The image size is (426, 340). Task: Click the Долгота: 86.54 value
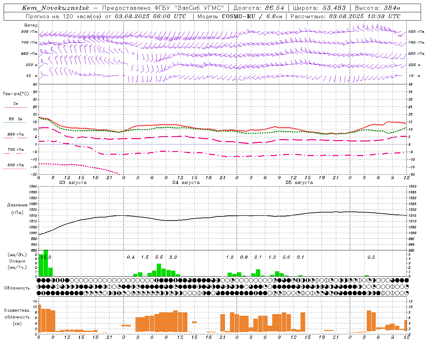pos(259,8)
